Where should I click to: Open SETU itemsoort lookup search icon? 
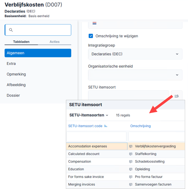click(177, 96)
